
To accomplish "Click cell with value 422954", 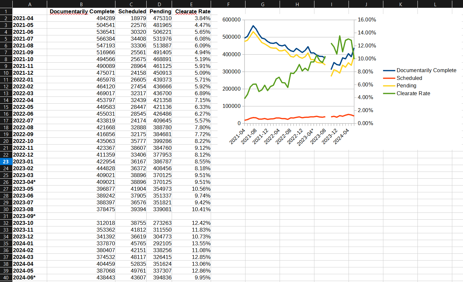I will 81,161.
